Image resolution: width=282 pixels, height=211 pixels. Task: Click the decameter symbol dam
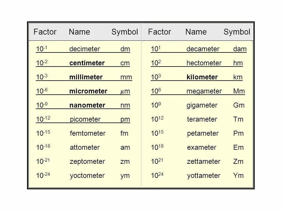pyautogui.click(x=240, y=49)
